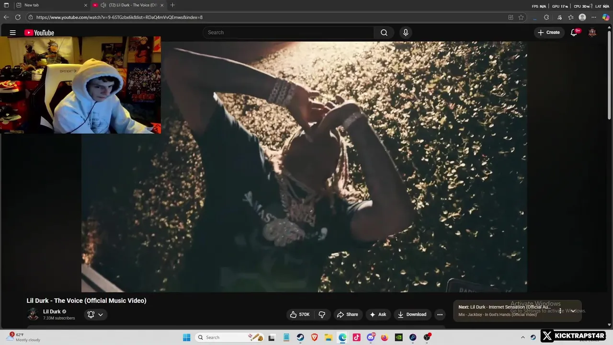
Task: Open YouTube notifications bell
Action: click(574, 33)
